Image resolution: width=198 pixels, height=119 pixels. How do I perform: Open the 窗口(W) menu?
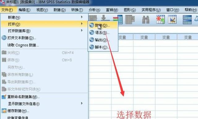(x=173, y=10)
